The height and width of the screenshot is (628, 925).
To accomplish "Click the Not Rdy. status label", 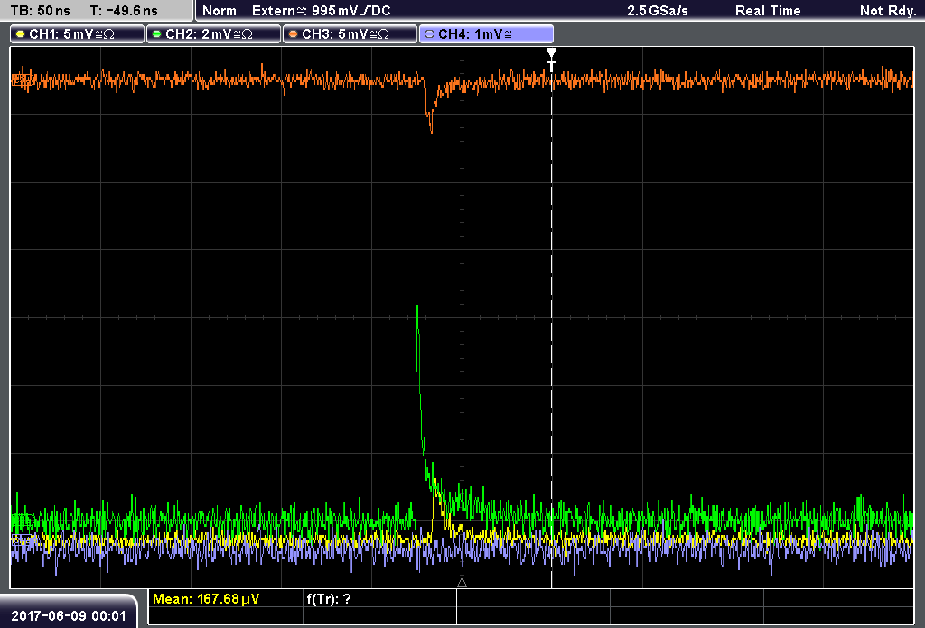I will coord(888,11).
